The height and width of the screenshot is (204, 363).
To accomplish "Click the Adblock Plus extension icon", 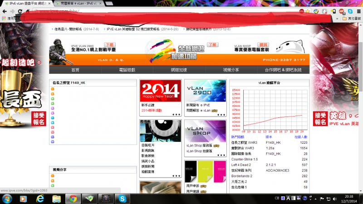I will pos(342,11).
